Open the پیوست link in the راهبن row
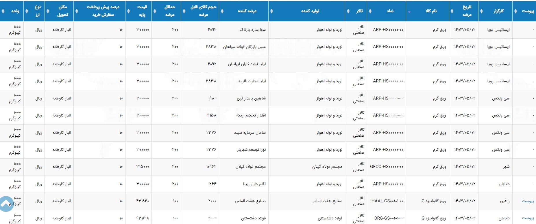Viewport: 536px width, 224px height. 528,201
